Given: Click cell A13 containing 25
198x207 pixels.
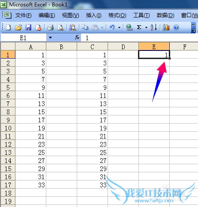Looking at the screenshot, I should point(31,152).
